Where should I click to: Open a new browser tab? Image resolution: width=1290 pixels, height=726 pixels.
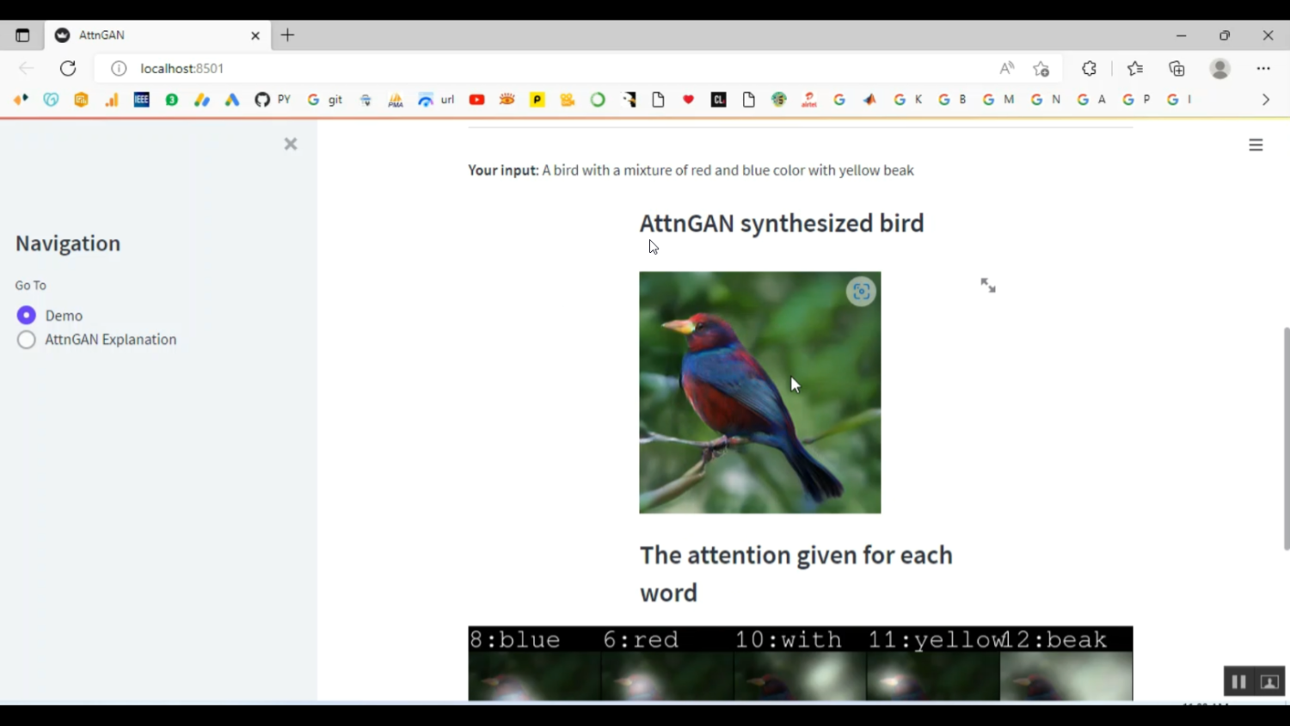click(x=287, y=35)
